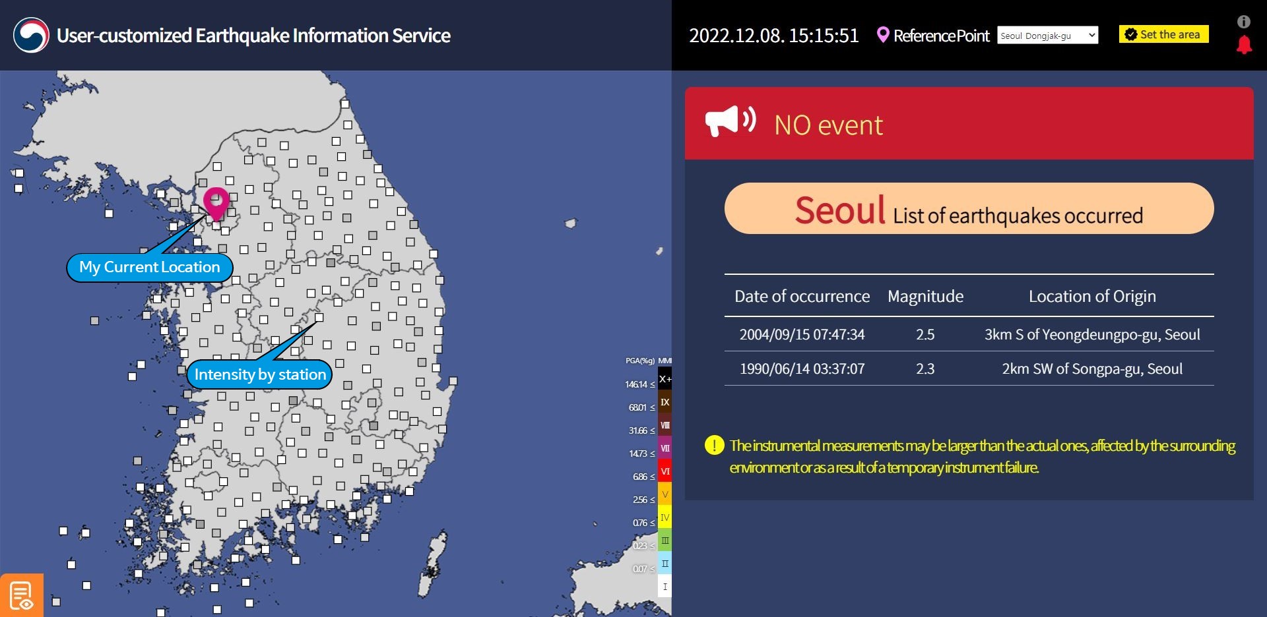
Task: Click the NO event alert banner
Action: [x=969, y=124]
